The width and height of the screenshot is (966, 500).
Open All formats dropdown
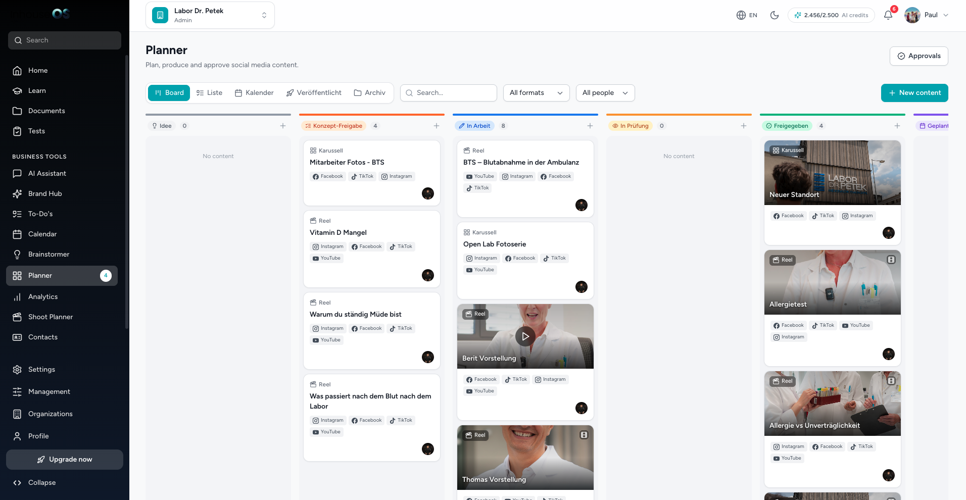pyautogui.click(x=537, y=93)
